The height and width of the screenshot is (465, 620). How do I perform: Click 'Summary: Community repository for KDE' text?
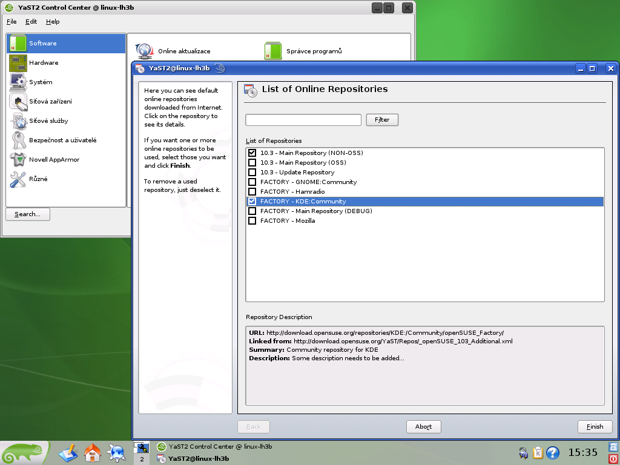[314, 350]
